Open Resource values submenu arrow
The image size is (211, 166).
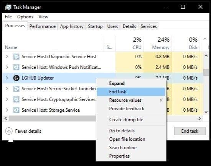tap(161, 100)
